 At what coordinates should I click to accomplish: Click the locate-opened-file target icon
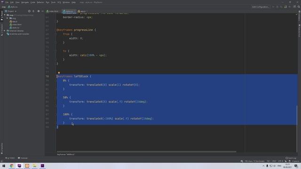click(29, 11)
